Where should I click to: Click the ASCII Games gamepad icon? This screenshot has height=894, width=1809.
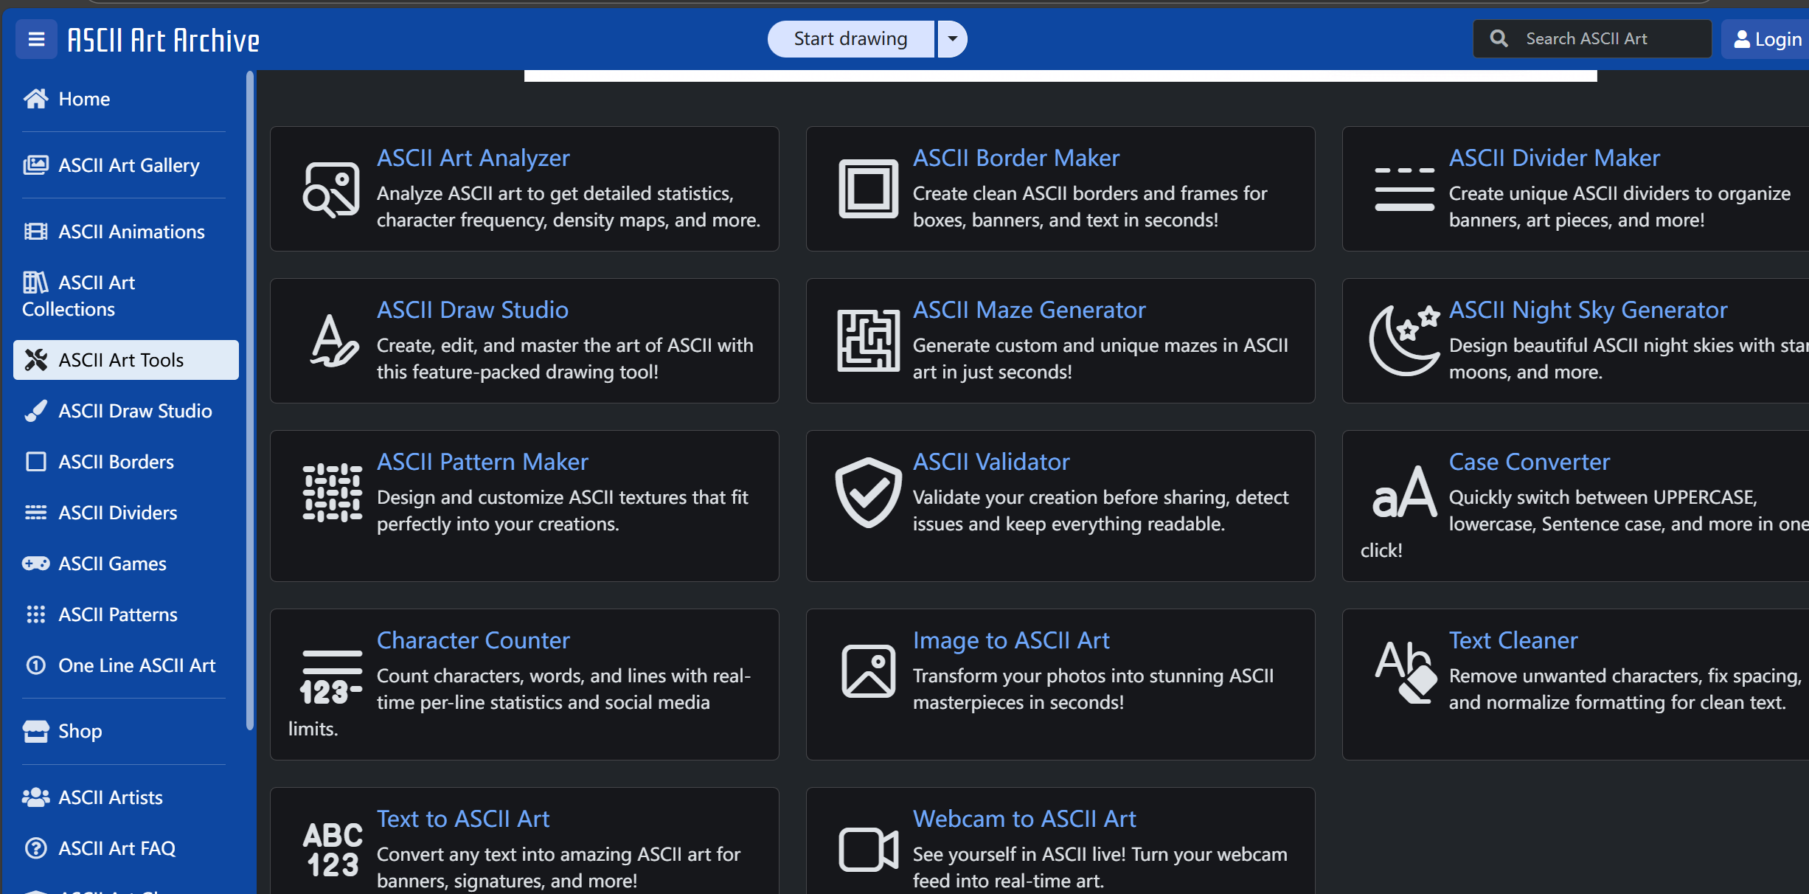pos(35,564)
